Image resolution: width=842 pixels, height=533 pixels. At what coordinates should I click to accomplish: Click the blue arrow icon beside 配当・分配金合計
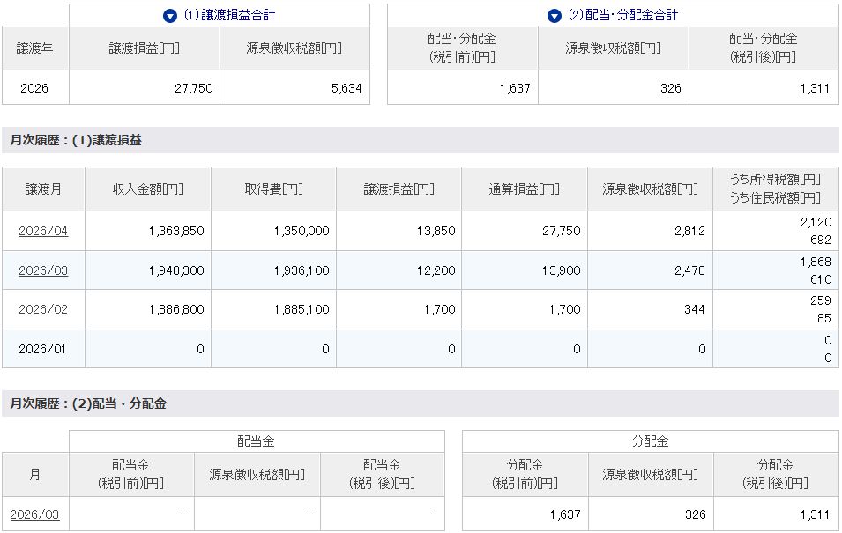click(x=554, y=16)
